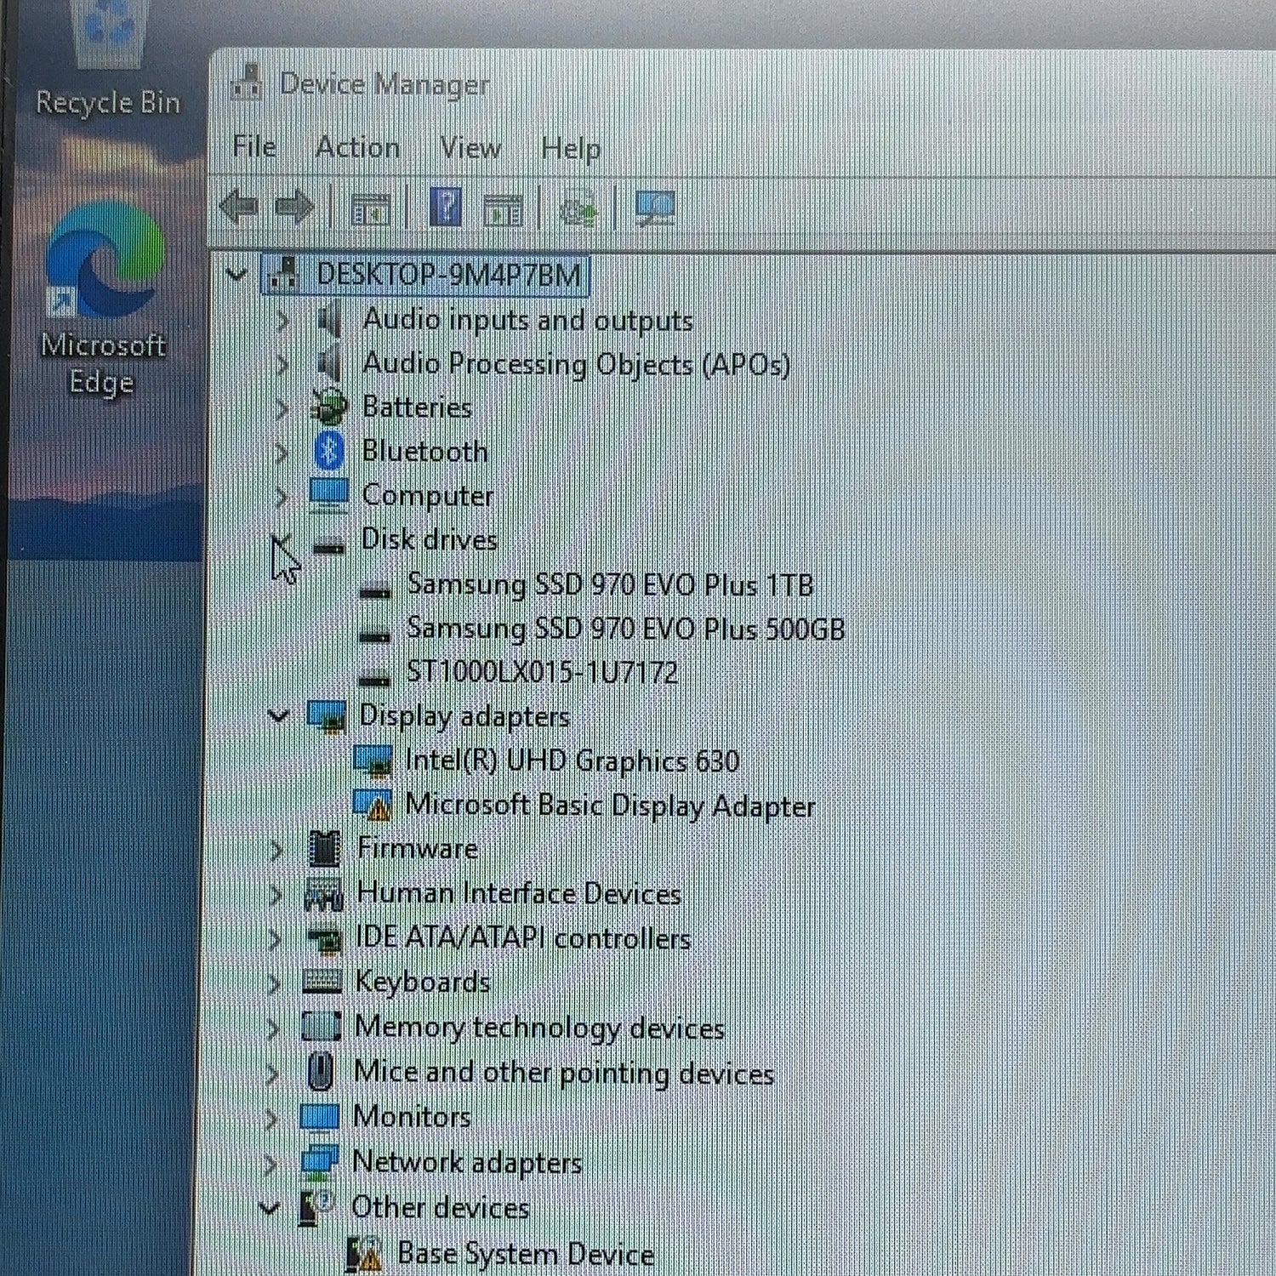Collapse the Other devices category arrow
1276x1276 pixels.
[x=270, y=1208]
